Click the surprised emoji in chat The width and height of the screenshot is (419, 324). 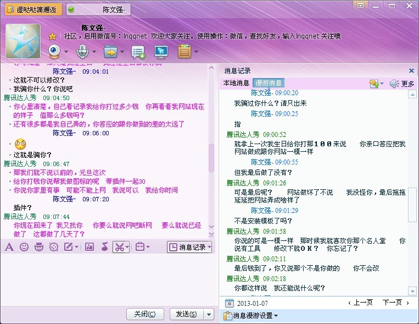20,145
